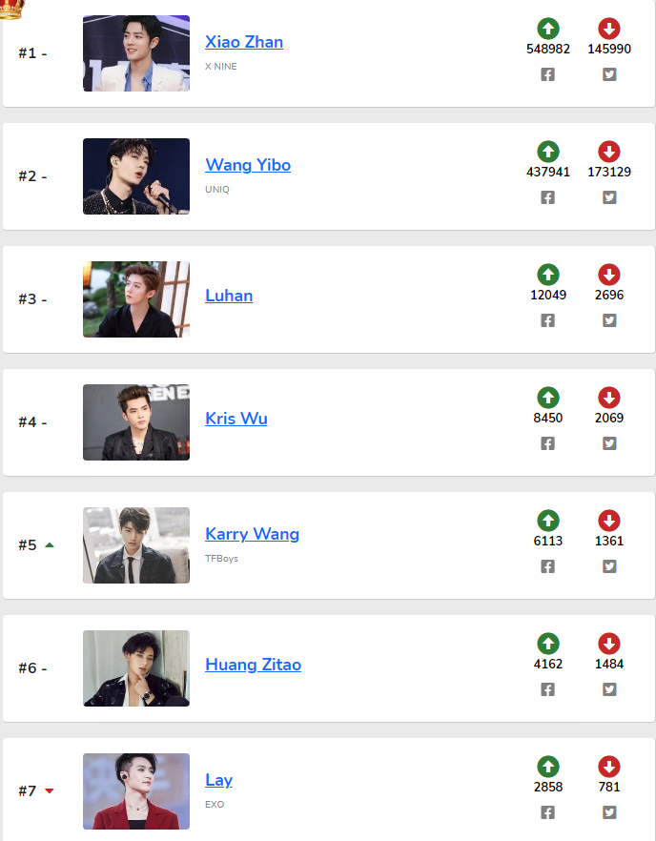Click Karry Wang's thumbnail photo
This screenshot has width=656, height=841.
pyautogui.click(x=136, y=545)
